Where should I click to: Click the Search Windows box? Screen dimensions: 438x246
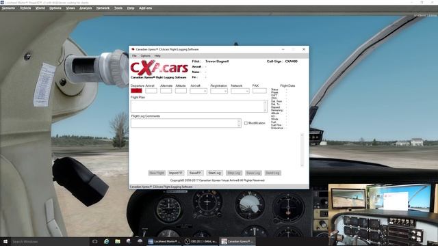(x=50, y=241)
